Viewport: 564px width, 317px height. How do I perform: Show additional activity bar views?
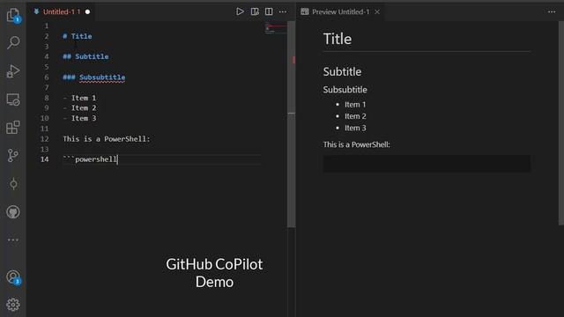pos(13,240)
